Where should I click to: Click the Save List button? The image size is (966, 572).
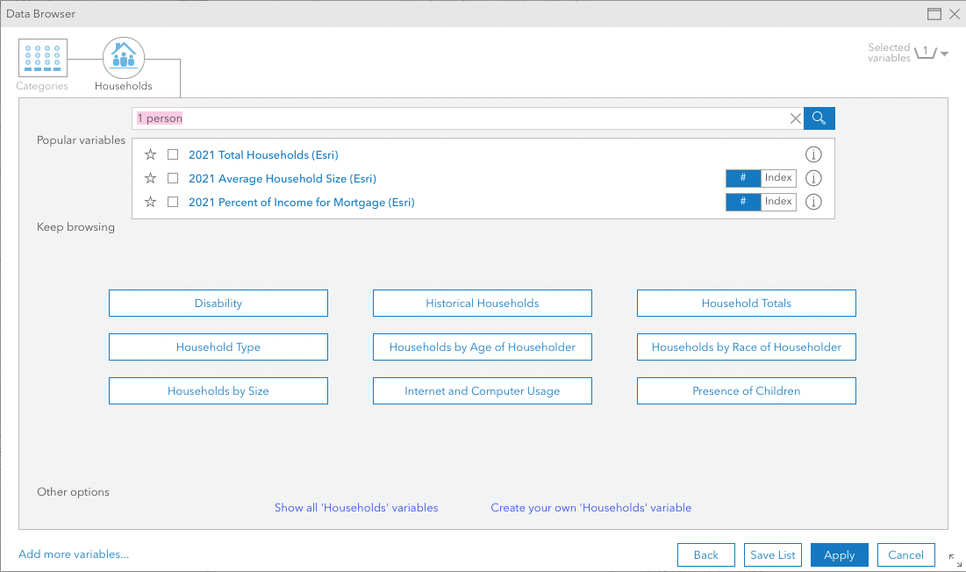pos(773,554)
